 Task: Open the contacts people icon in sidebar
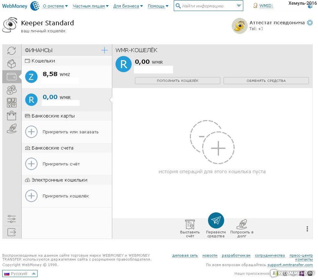click(x=12, y=90)
